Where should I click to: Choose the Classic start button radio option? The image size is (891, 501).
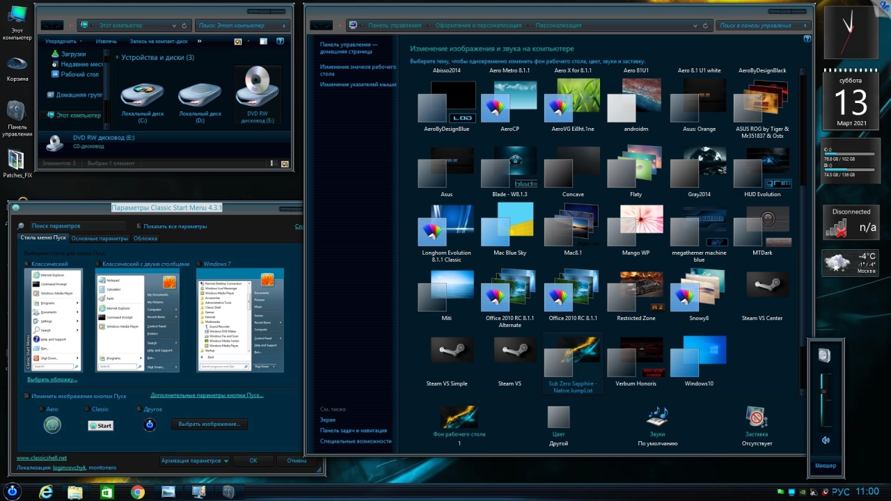click(x=87, y=409)
